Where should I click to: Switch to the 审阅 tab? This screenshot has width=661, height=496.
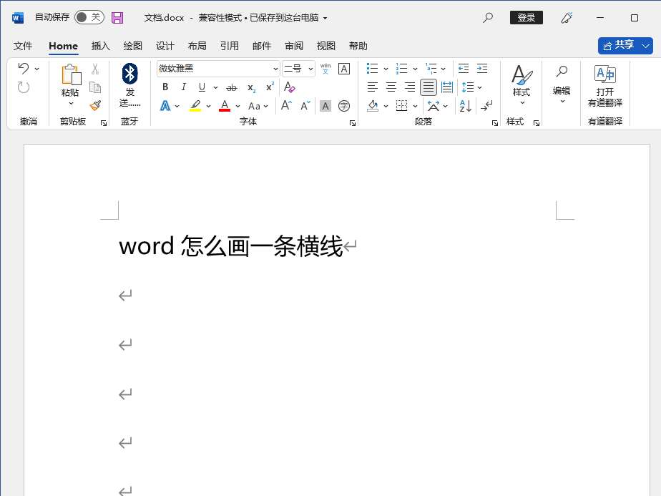[294, 46]
